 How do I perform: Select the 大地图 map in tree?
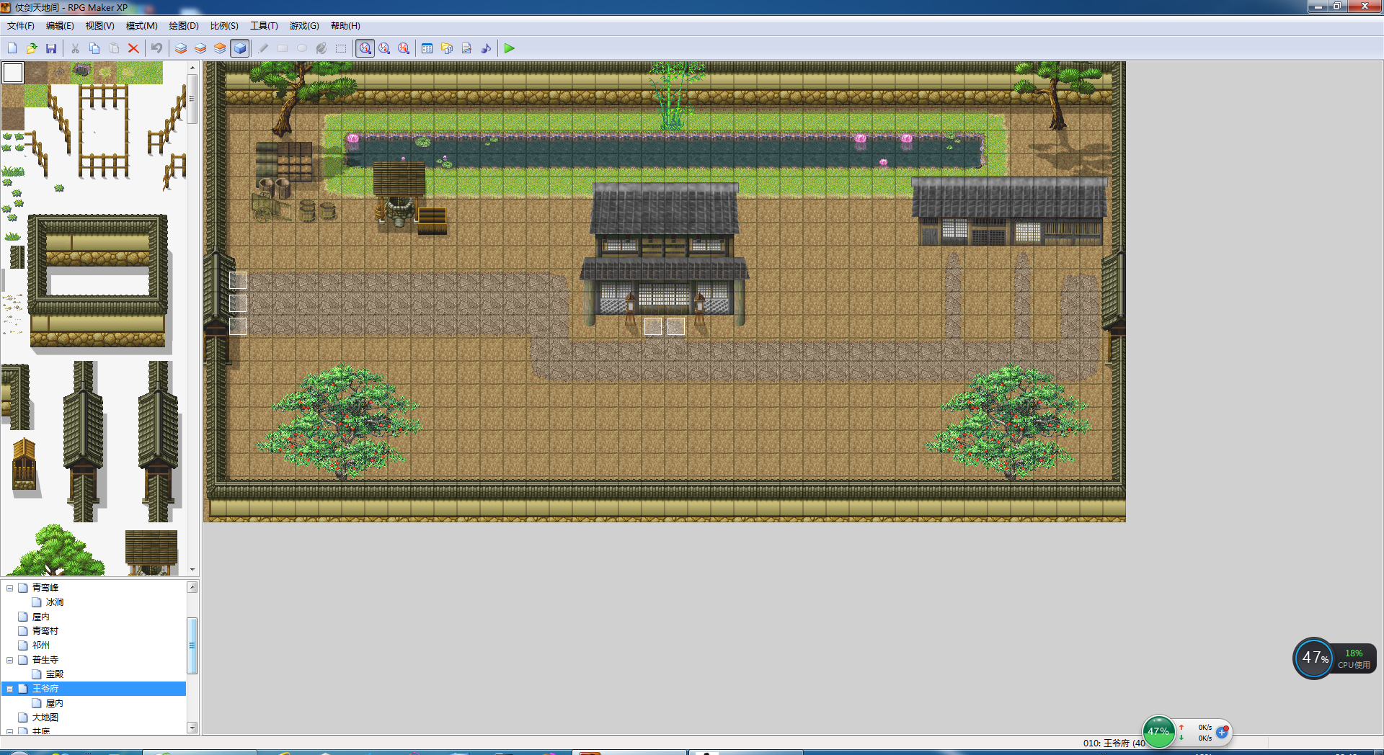[x=45, y=718]
